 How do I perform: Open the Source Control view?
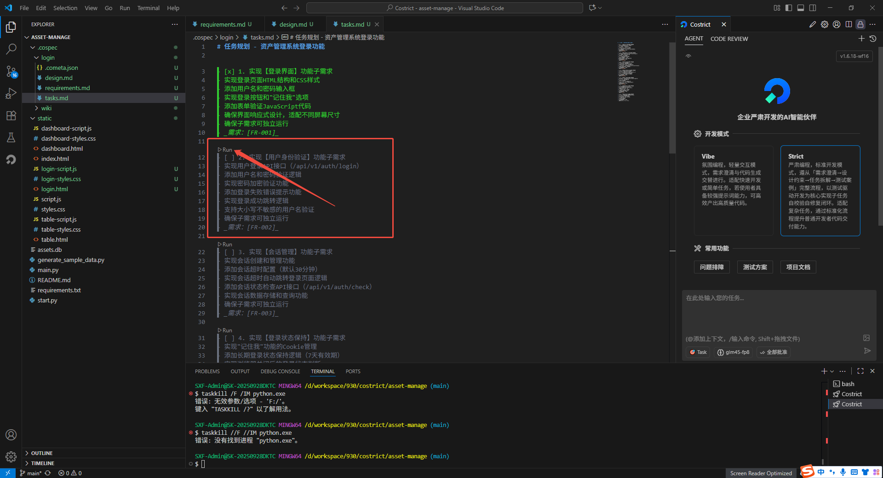(x=11, y=71)
